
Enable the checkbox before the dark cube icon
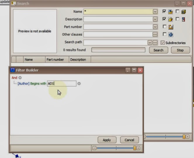(x=177, y=11)
